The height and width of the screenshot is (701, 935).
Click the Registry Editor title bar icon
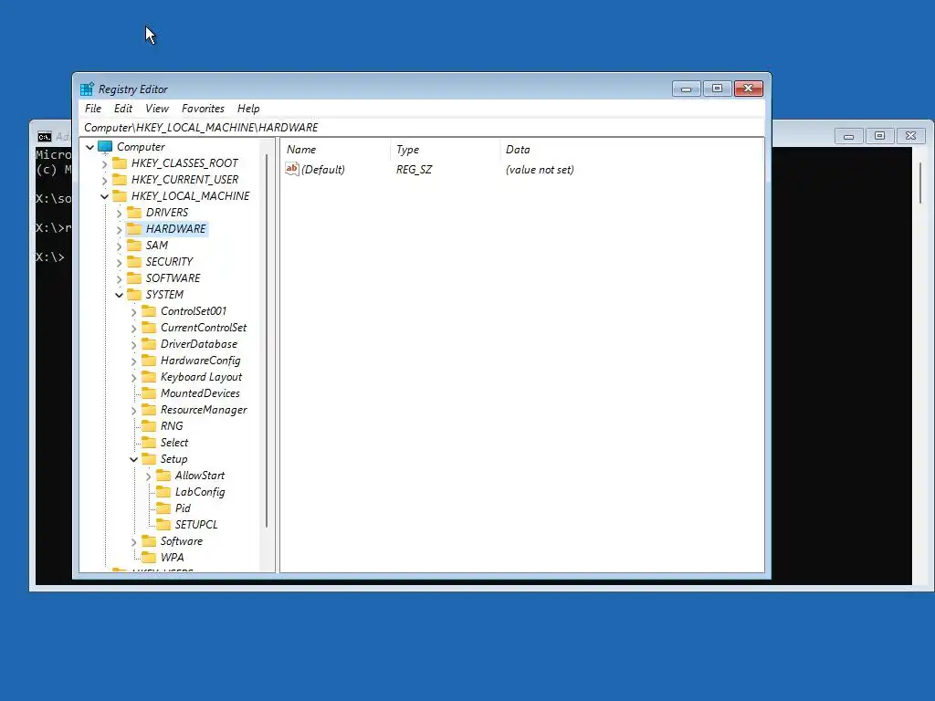click(x=87, y=89)
